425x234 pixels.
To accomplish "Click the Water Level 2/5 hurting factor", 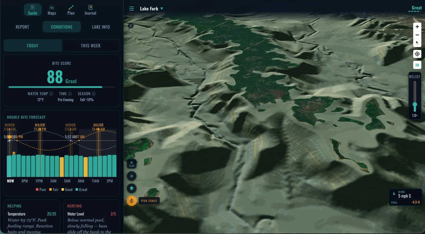I will pyautogui.click(x=91, y=214).
